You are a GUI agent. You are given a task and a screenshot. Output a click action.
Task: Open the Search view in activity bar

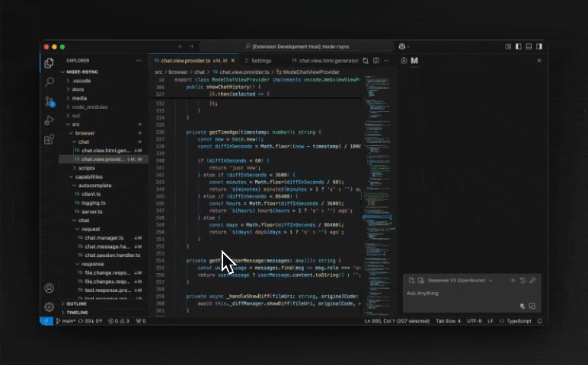49,81
